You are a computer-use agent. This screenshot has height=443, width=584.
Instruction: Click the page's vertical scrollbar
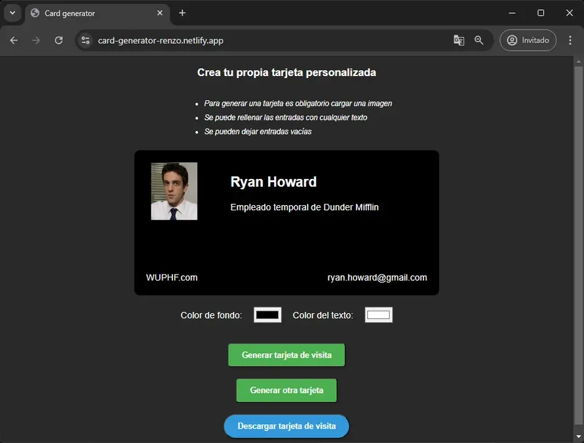(578, 245)
